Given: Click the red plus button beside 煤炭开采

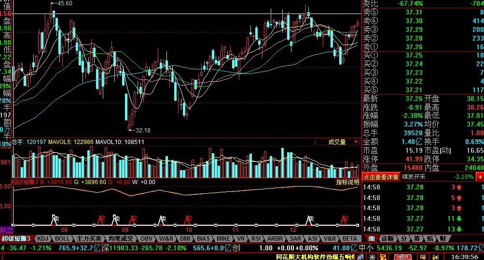Looking at the screenshot, I should coord(480,177).
